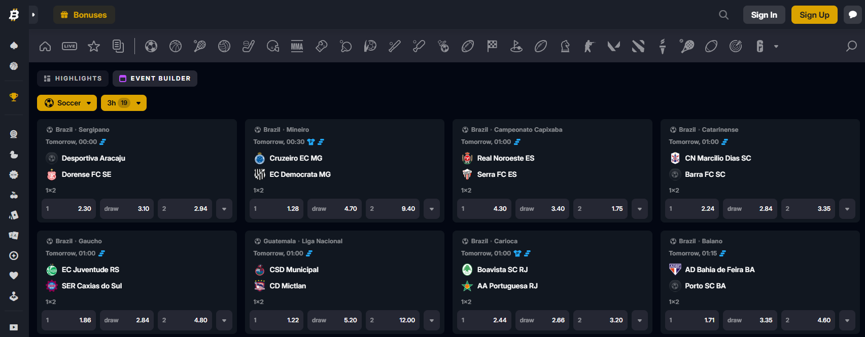Open the live chat speech bubble

[x=853, y=15]
